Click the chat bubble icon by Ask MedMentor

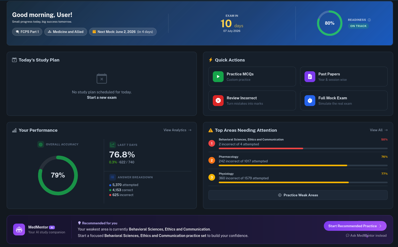click(x=348, y=235)
